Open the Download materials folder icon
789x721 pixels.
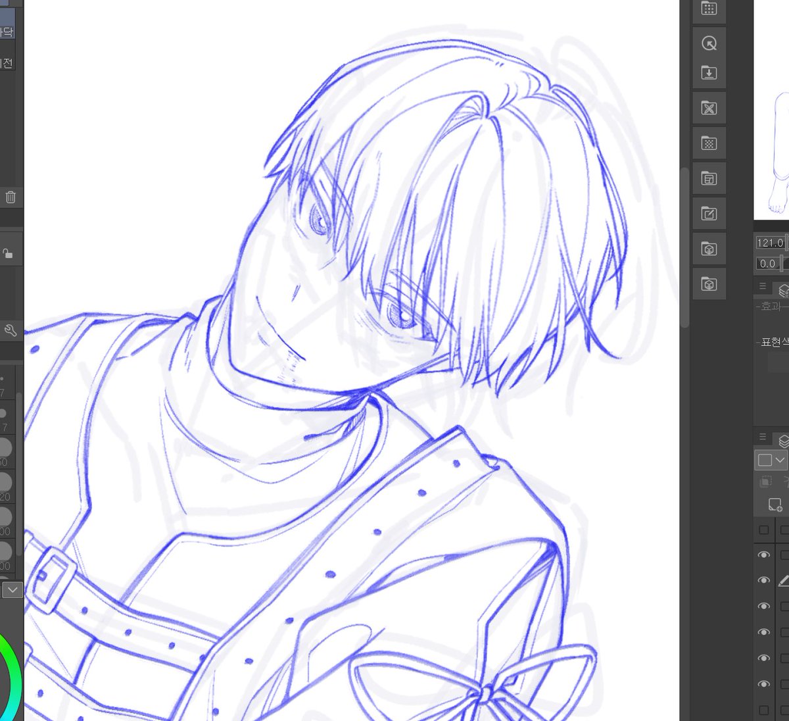[x=709, y=73]
